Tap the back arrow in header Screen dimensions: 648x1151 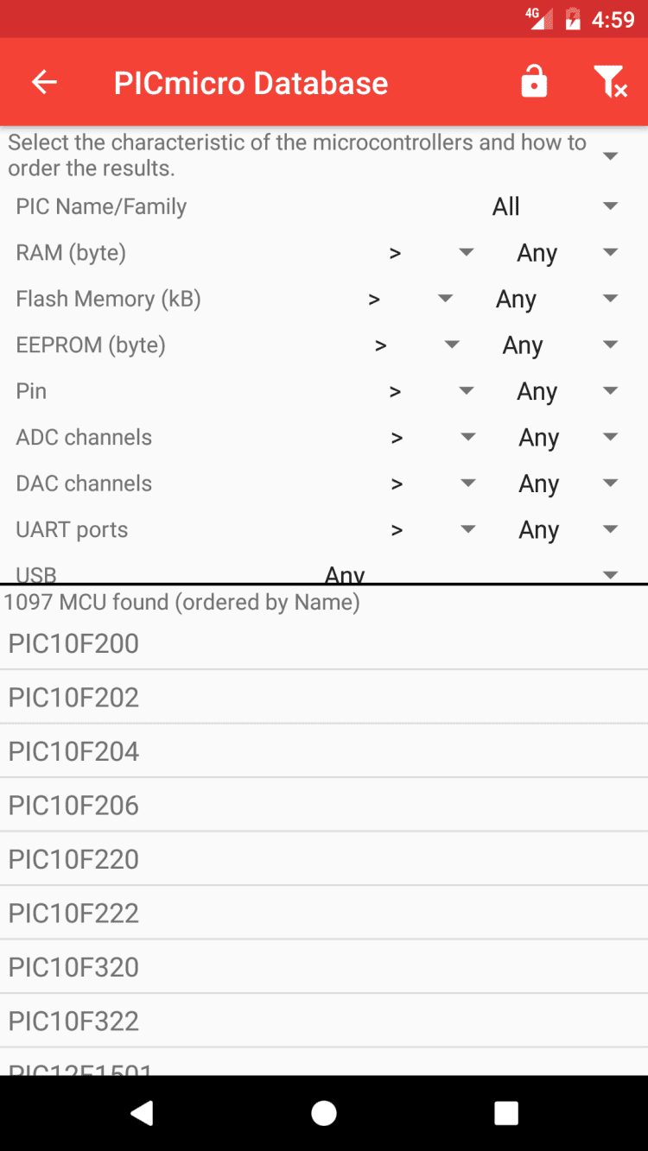point(44,83)
